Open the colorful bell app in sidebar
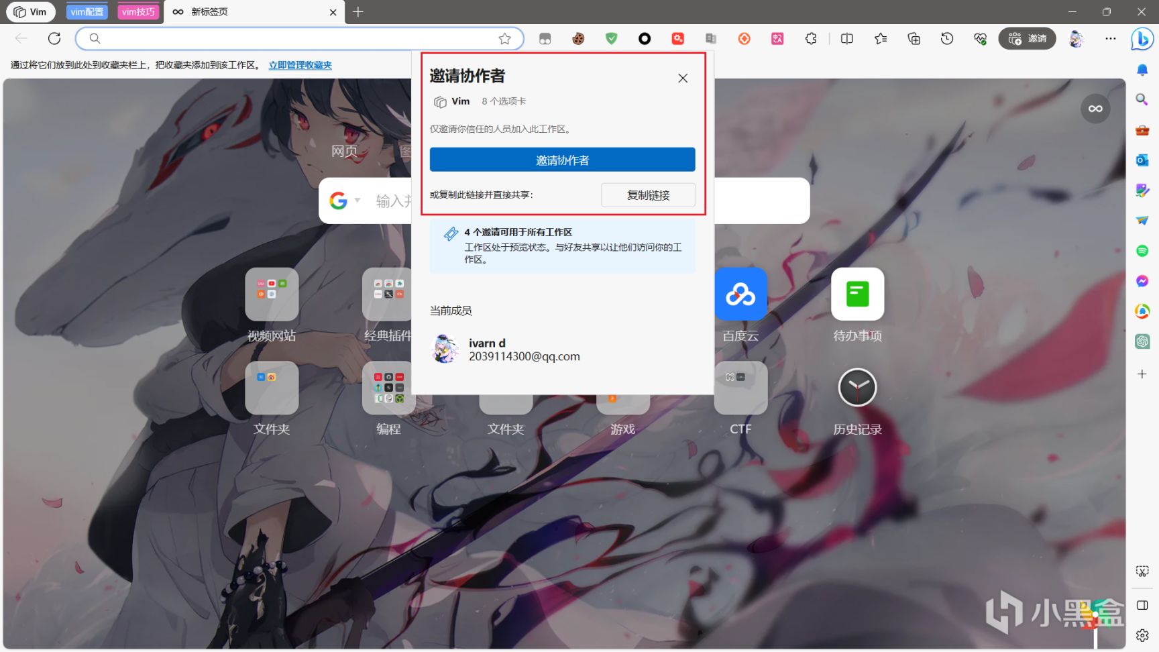 (1142, 311)
